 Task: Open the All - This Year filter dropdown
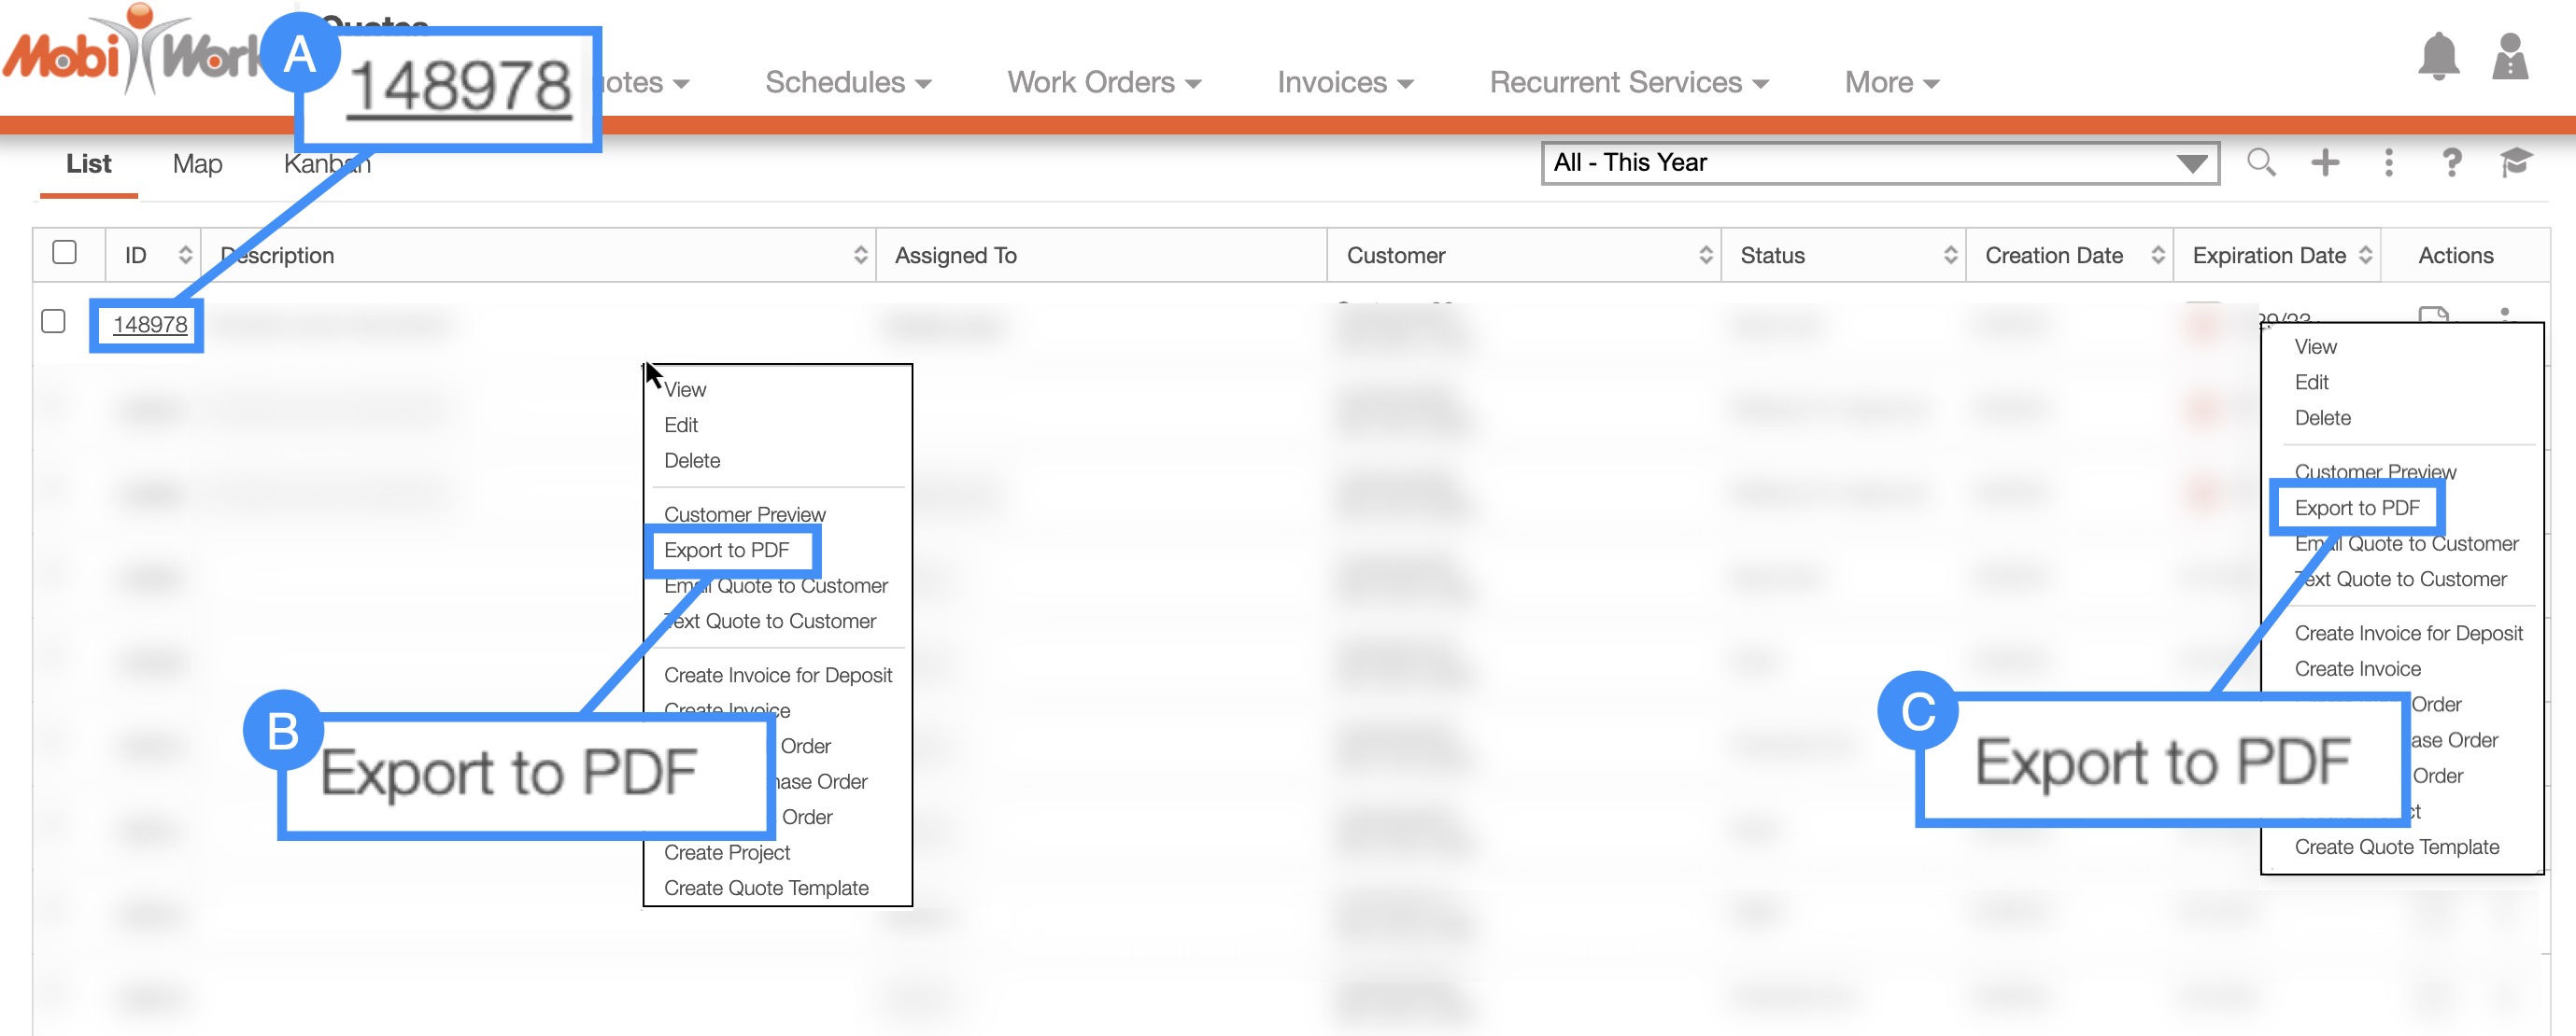[1879, 164]
